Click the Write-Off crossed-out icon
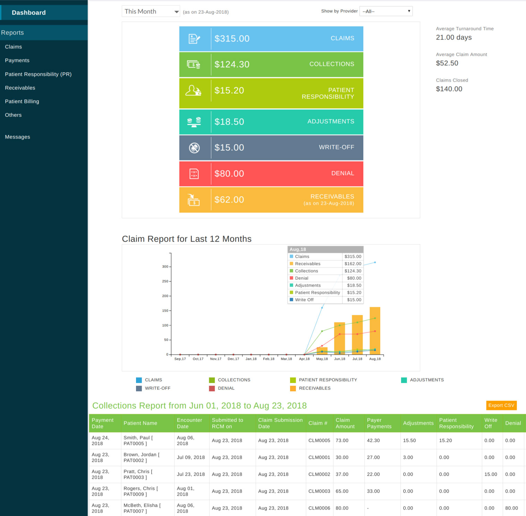This screenshot has width=526, height=516. pyautogui.click(x=194, y=148)
